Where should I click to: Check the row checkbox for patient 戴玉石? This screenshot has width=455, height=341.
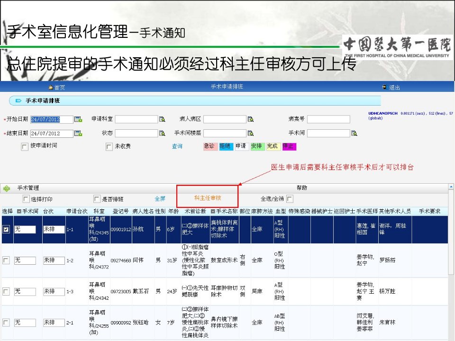coord(6,291)
